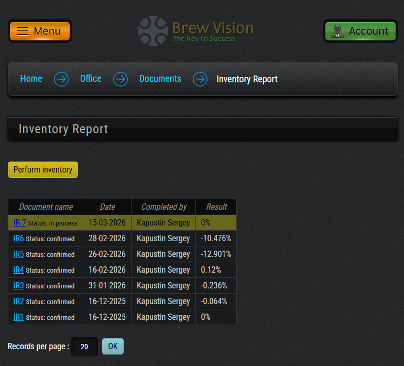Open inventory report IR4
This screenshot has width=404, height=366.
click(x=18, y=270)
